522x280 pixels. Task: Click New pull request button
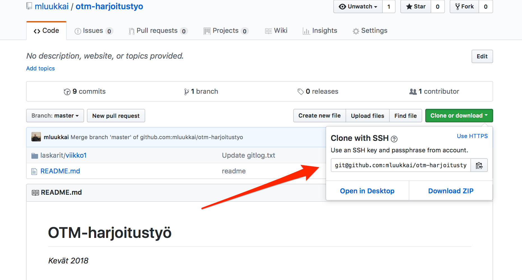pos(116,116)
